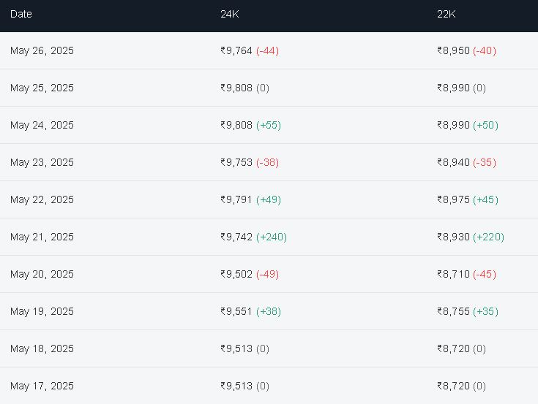Click the 24K column header
This screenshot has width=538, height=404.
tap(230, 14)
